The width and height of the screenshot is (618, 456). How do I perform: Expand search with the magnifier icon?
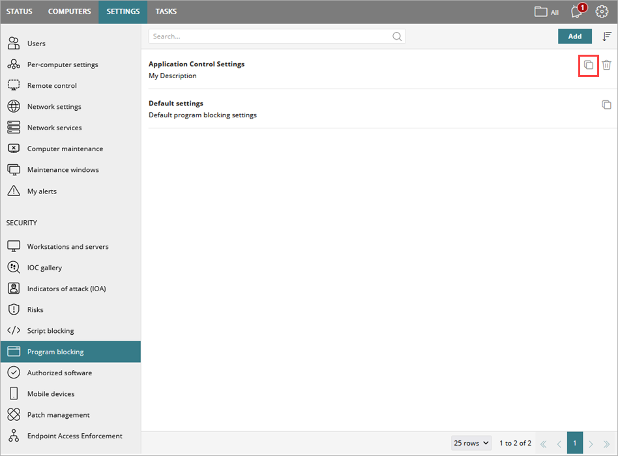pos(397,36)
